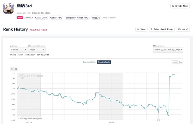Image resolution: width=193 pixels, height=124 pixels.
Task: Open the Games category link
Action: [20, 13]
